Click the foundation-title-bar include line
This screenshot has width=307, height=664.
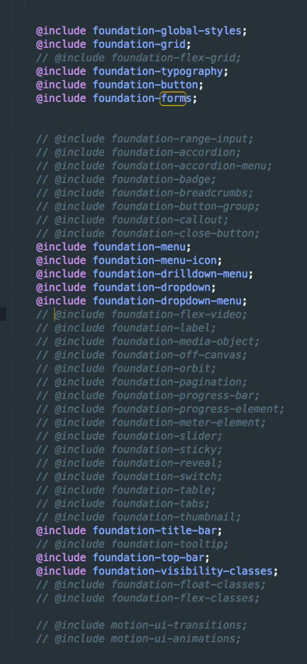pyautogui.click(x=129, y=530)
